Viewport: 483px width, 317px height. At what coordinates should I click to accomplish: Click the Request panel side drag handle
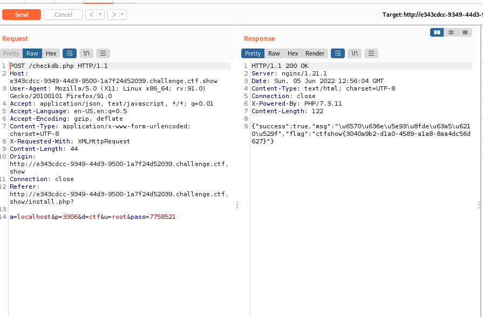click(237, 205)
